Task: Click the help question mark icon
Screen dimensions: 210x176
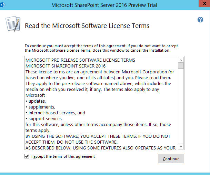Action: pyautogui.click(x=200, y=20)
